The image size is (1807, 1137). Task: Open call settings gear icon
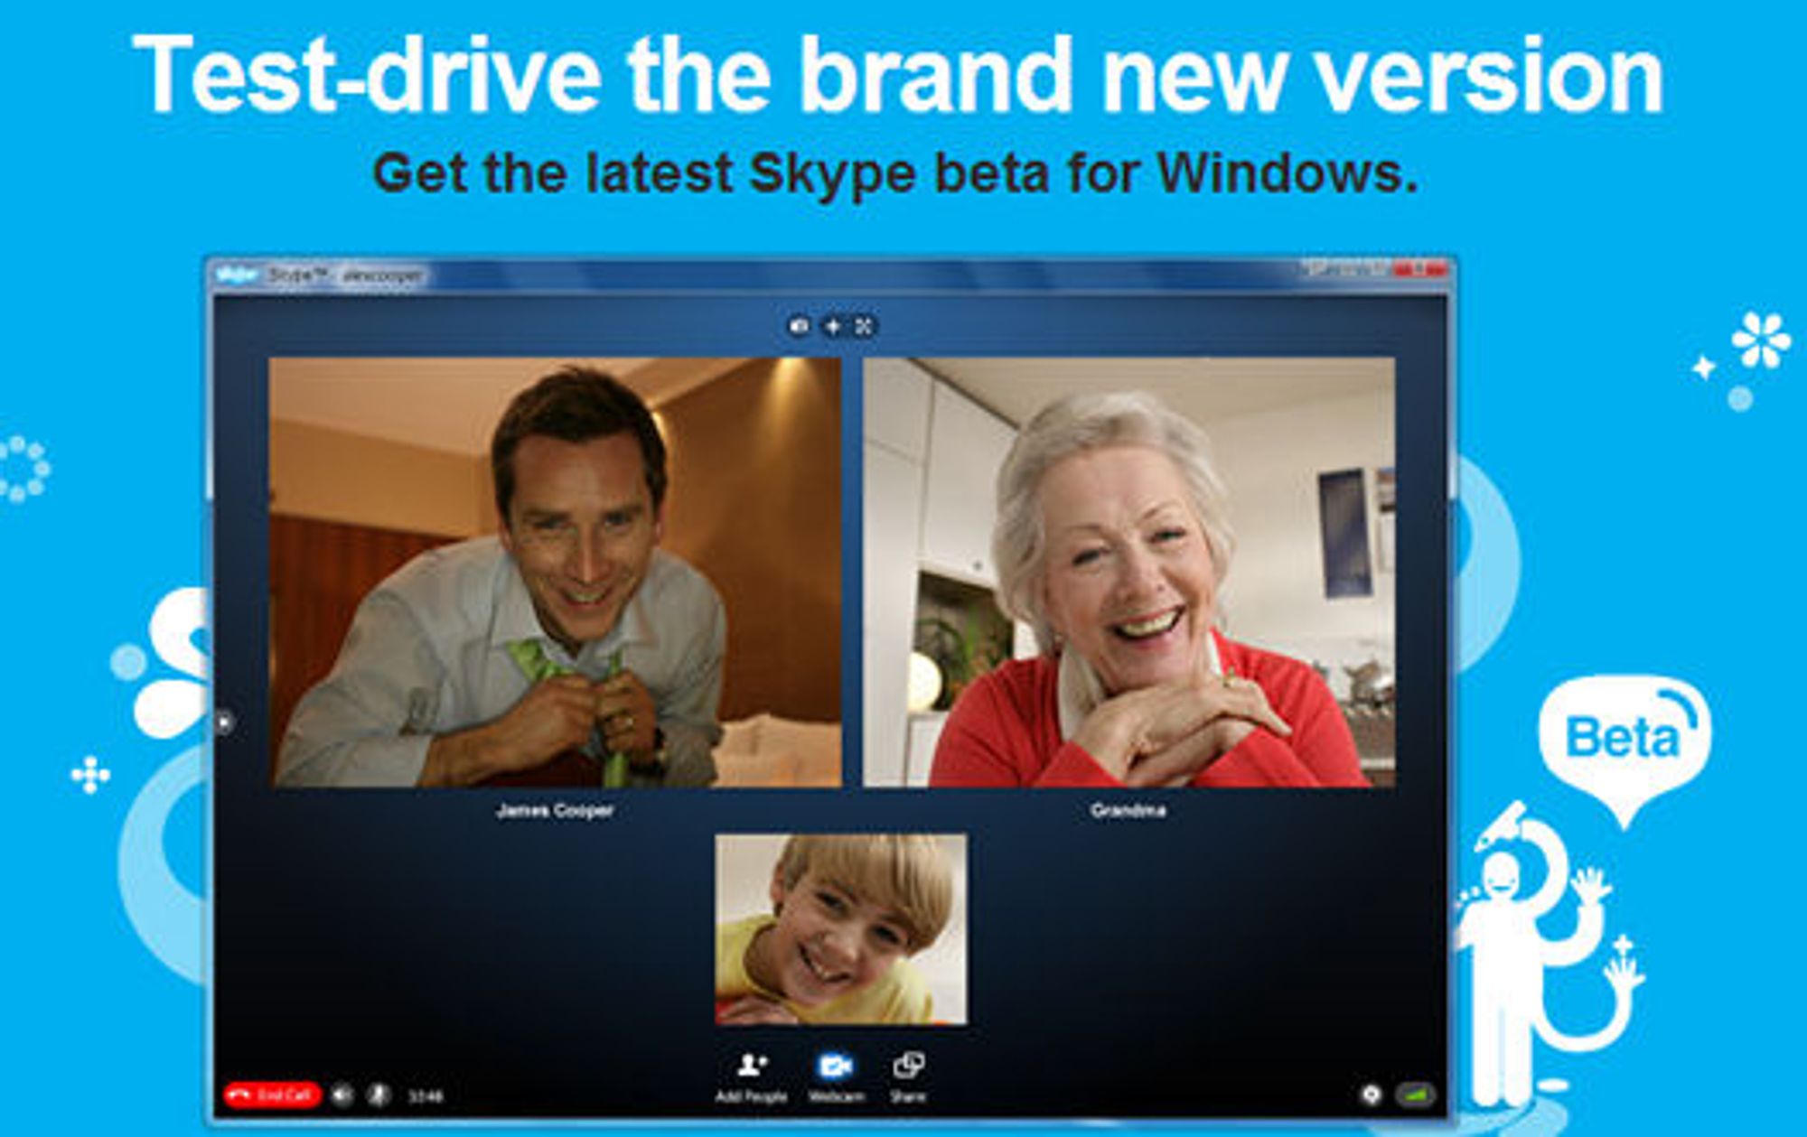[x=1371, y=1095]
